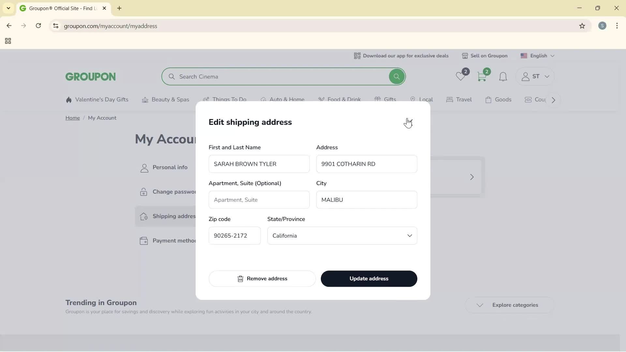
Task: Open the wishlist heart icon
Action: pos(460,76)
